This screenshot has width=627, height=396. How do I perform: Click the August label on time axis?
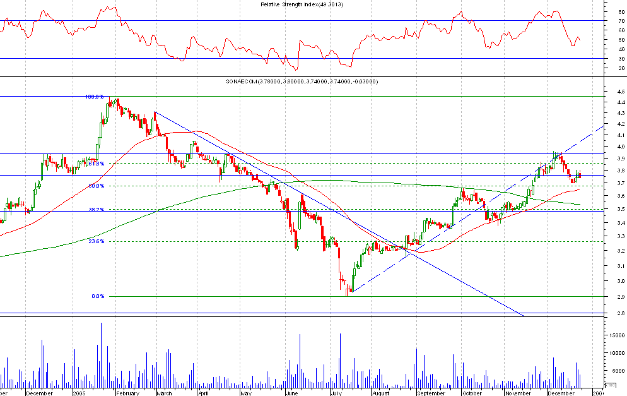380,393
